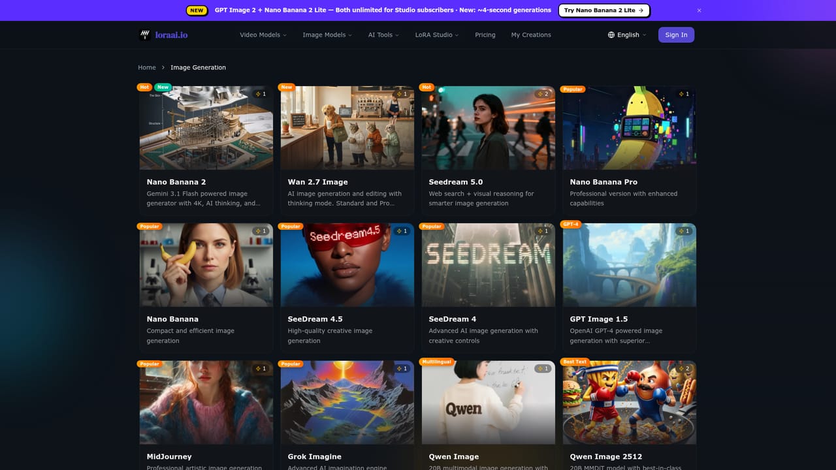Expand the Image Models dropdown

point(327,35)
